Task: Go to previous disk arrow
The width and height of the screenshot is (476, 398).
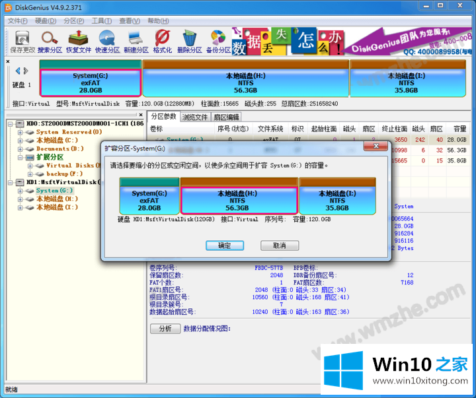Action: pos(18,71)
